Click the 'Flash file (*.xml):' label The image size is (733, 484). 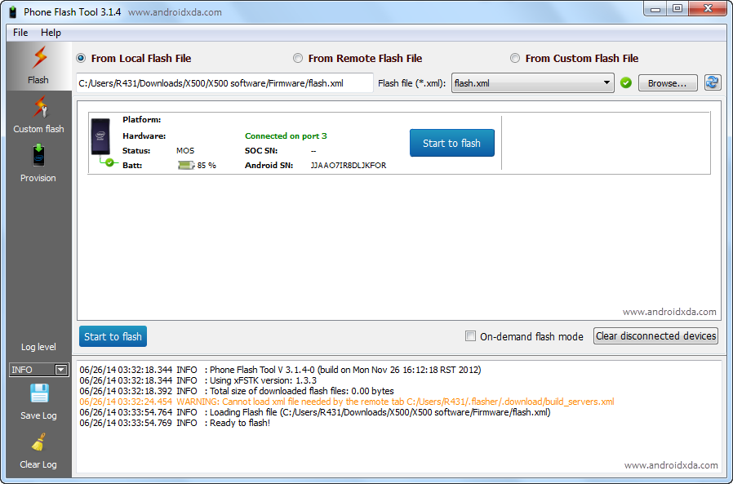[x=411, y=83]
